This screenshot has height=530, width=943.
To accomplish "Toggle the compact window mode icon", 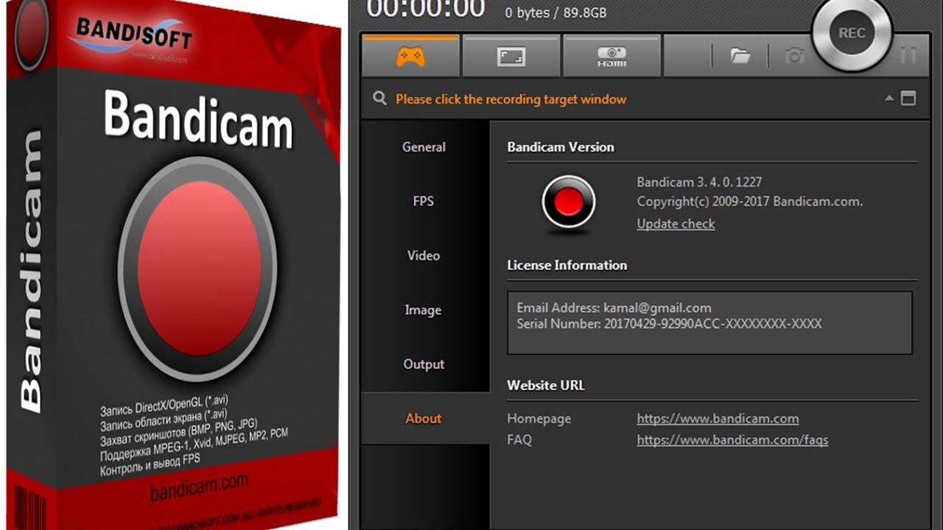I will tap(908, 98).
